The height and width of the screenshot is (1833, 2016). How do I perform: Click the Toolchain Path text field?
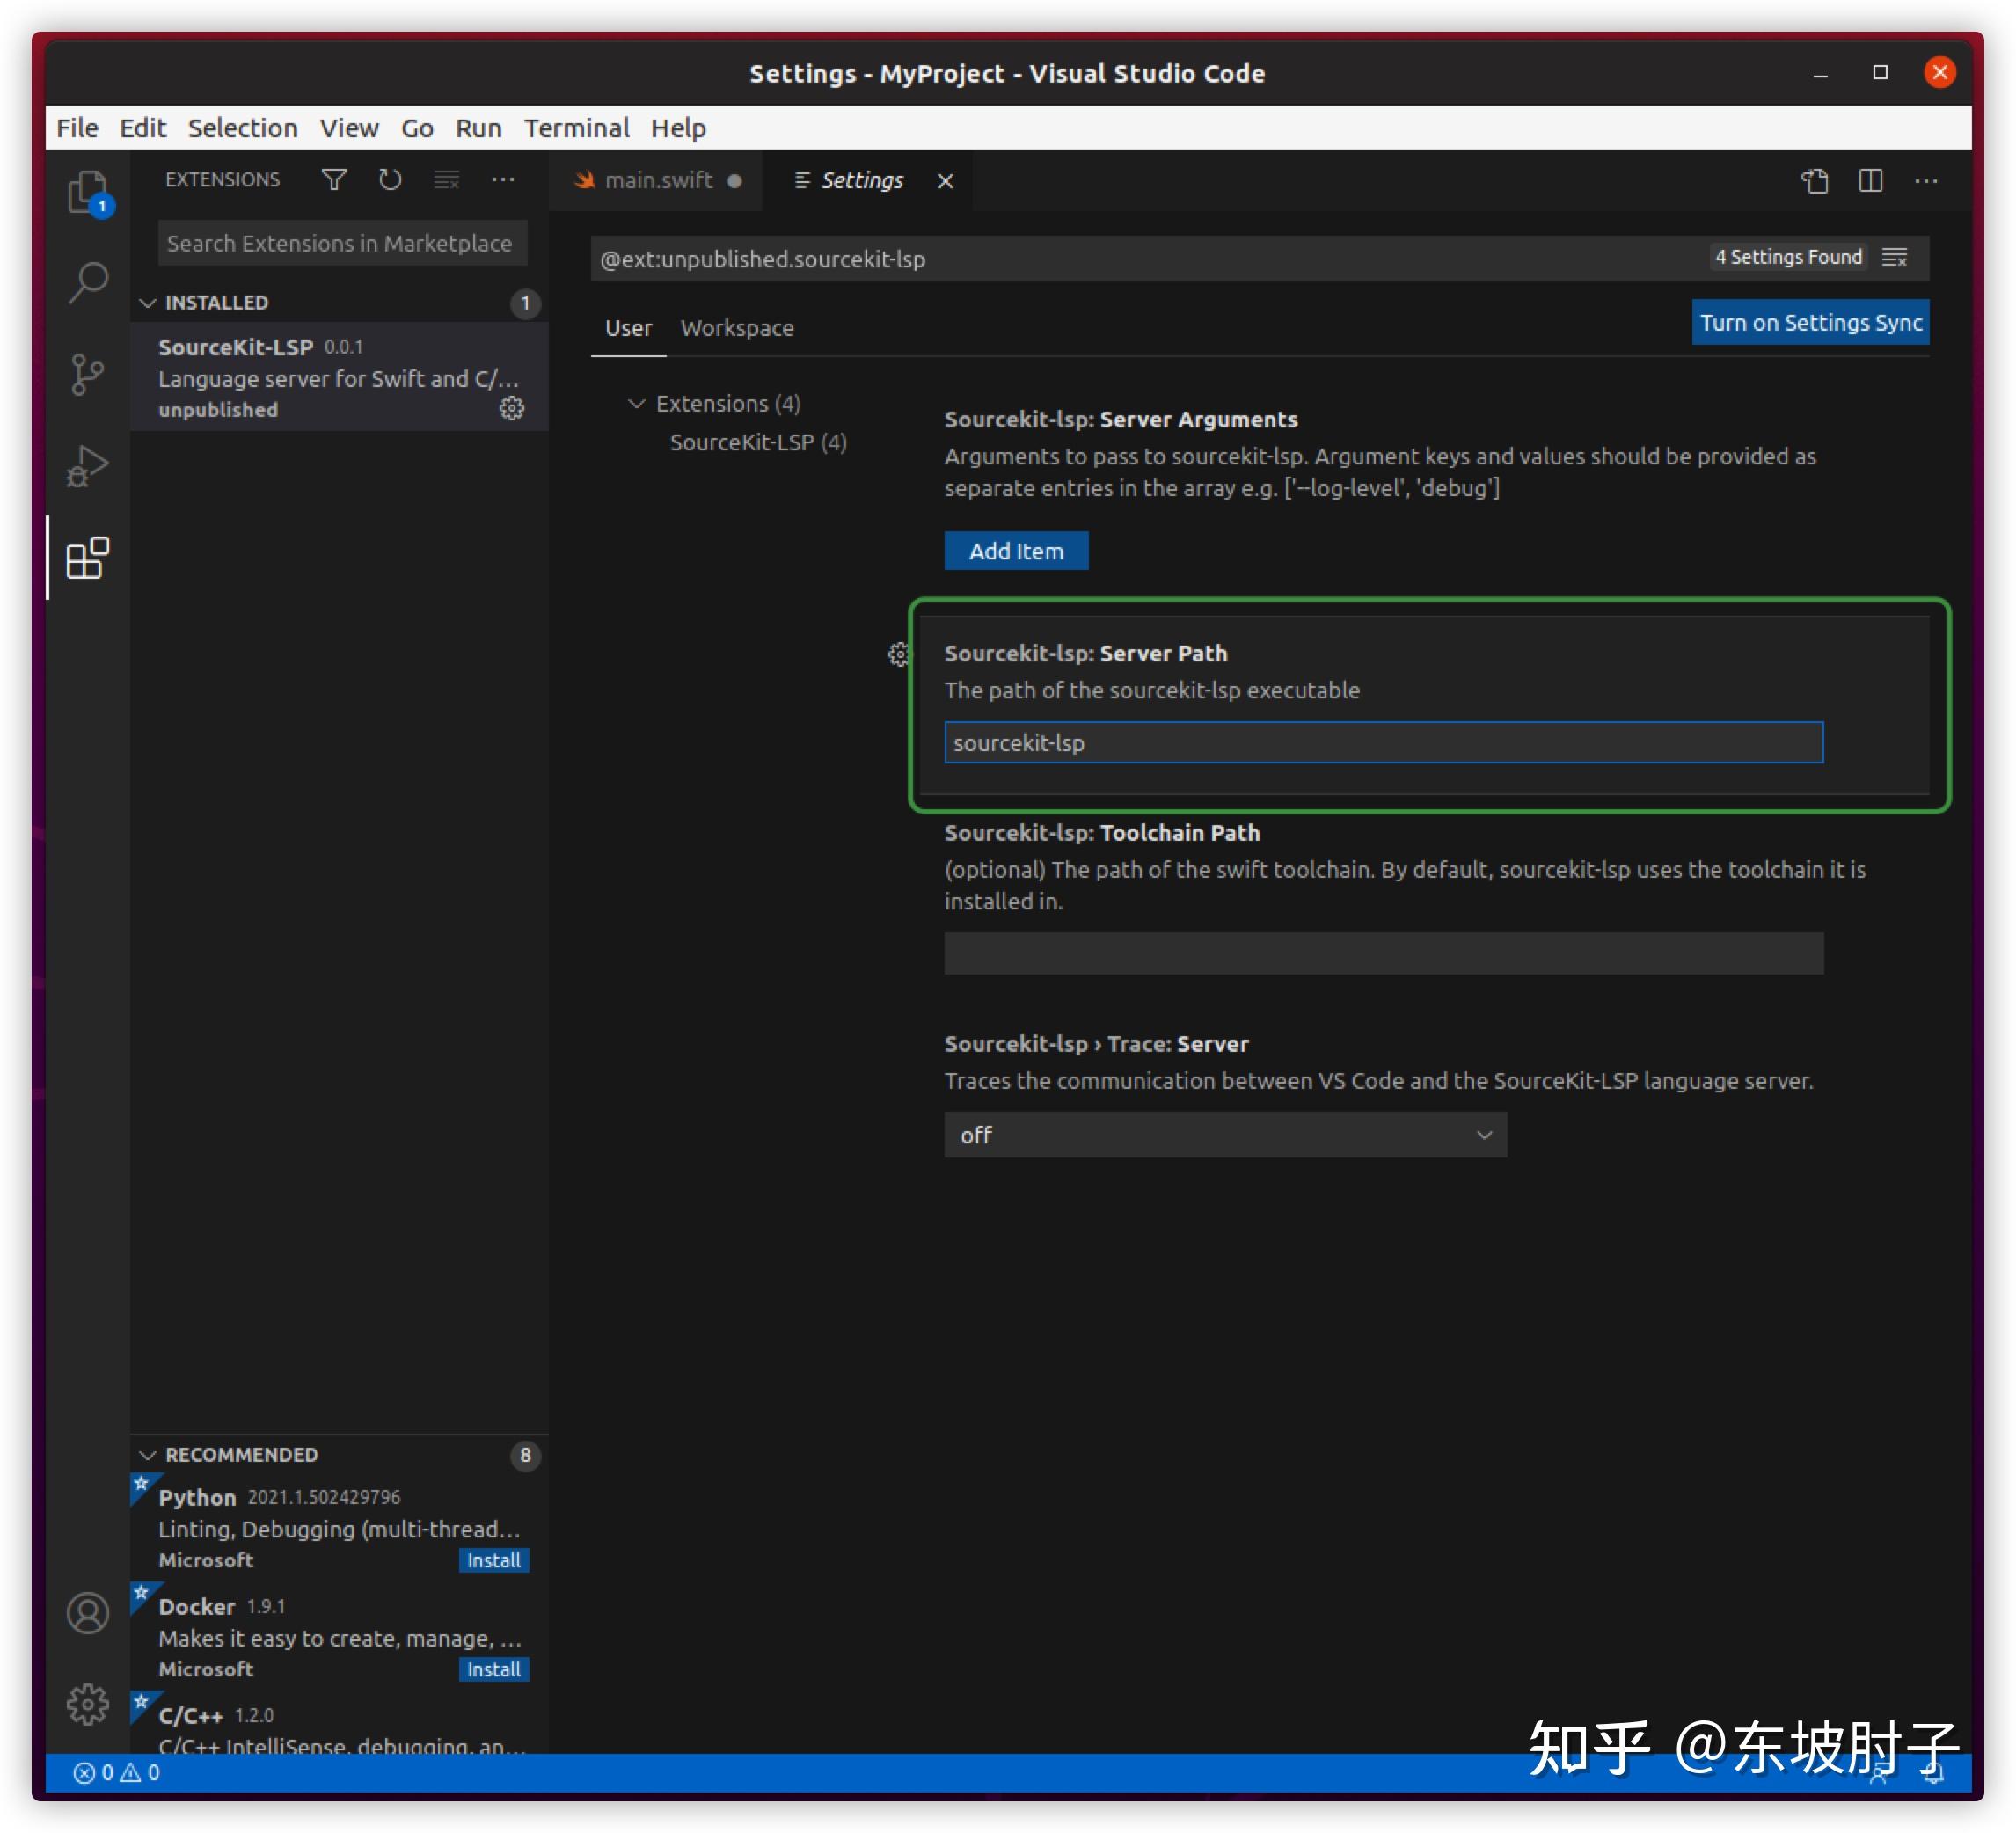pos(1383,953)
